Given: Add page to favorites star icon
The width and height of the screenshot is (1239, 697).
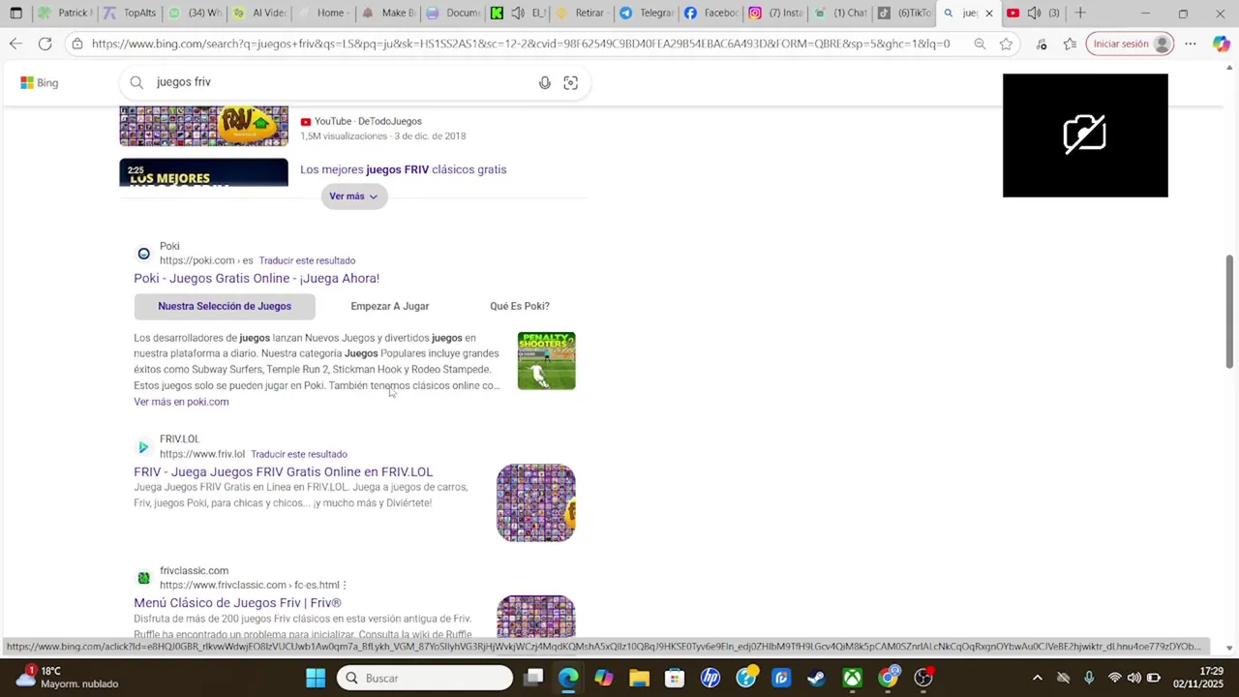Looking at the screenshot, I should [x=1006, y=44].
